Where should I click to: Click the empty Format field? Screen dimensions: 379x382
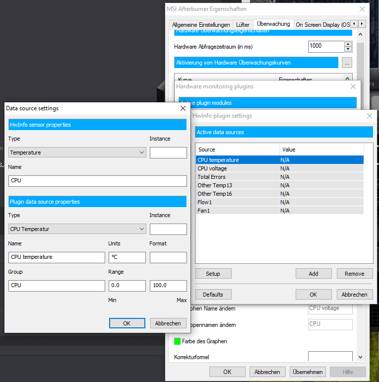click(168, 257)
